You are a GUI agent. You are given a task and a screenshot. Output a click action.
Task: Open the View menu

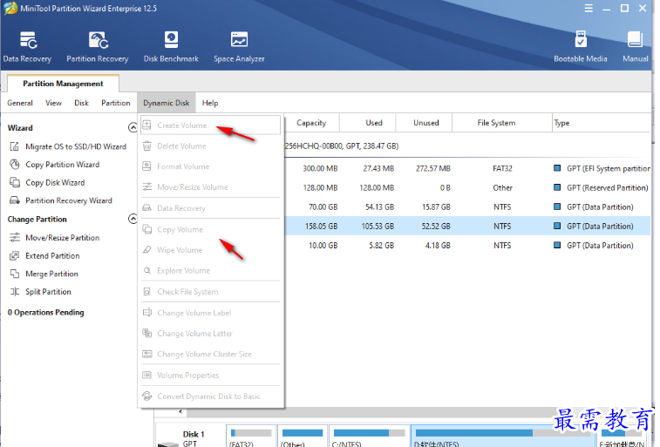pos(53,103)
